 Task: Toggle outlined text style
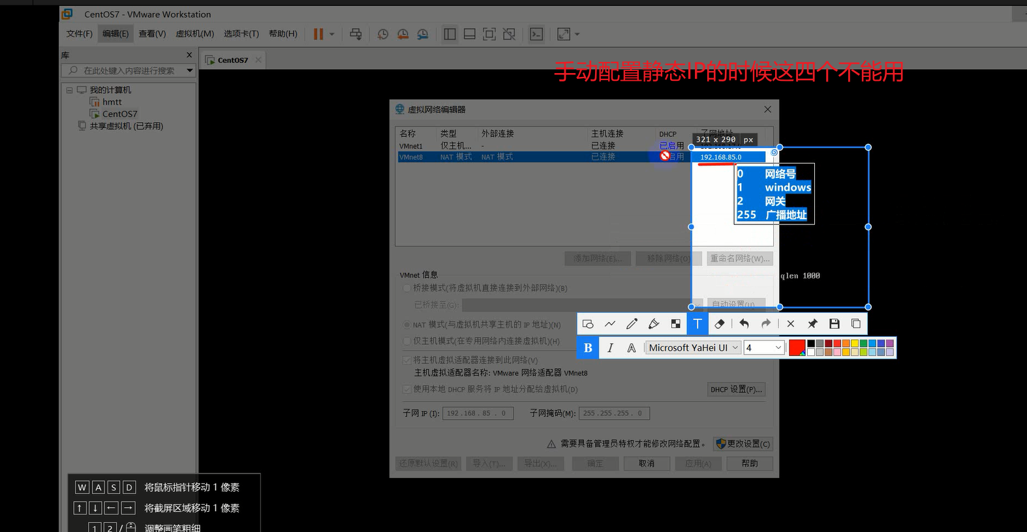click(x=632, y=348)
